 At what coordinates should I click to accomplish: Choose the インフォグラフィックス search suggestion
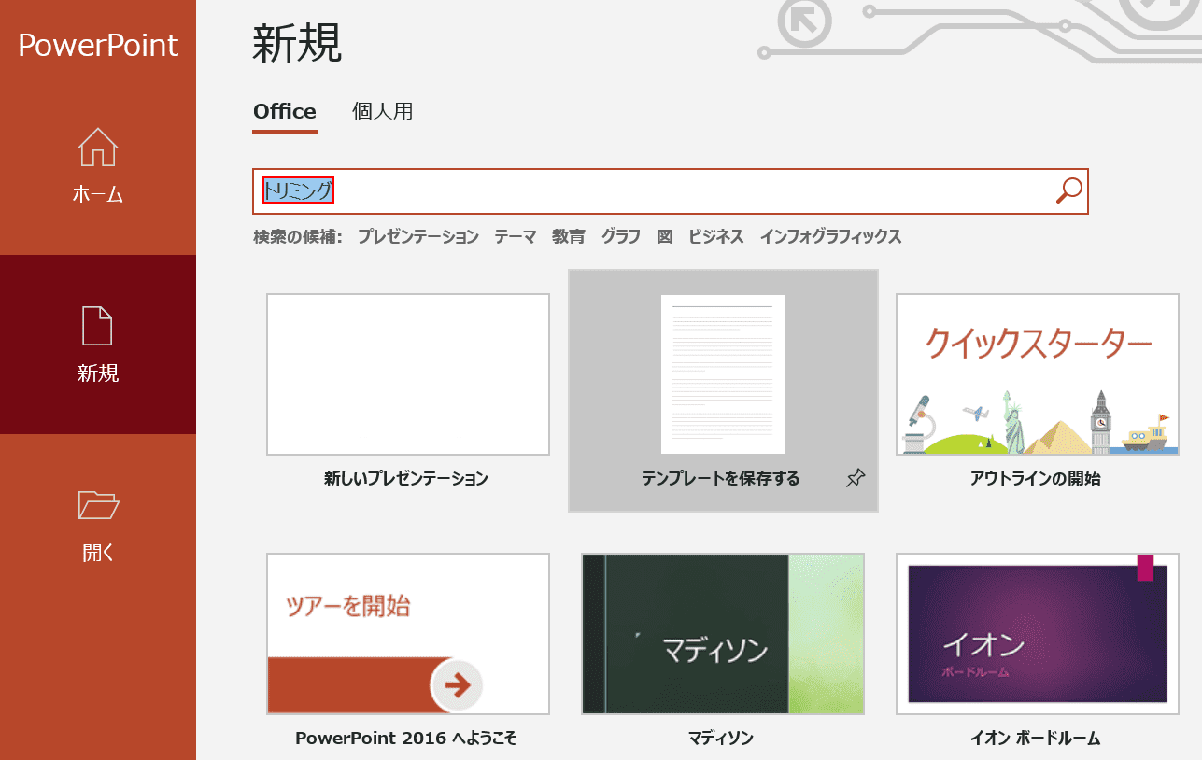click(831, 236)
